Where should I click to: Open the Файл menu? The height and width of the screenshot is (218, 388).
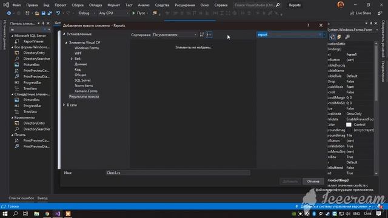pyautogui.click(x=16, y=5)
